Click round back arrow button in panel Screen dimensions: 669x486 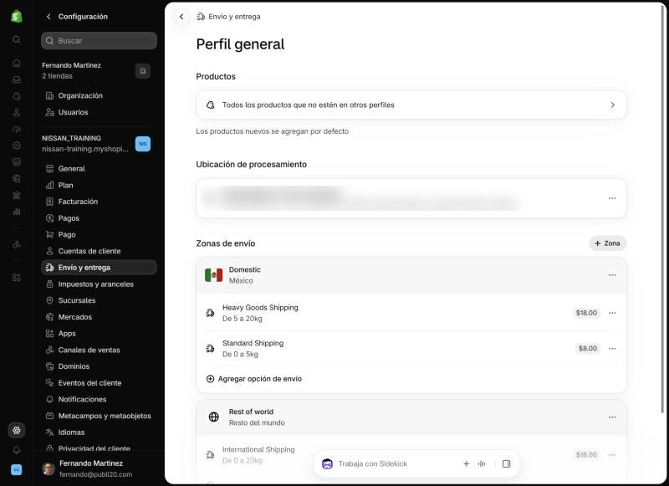tap(181, 17)
